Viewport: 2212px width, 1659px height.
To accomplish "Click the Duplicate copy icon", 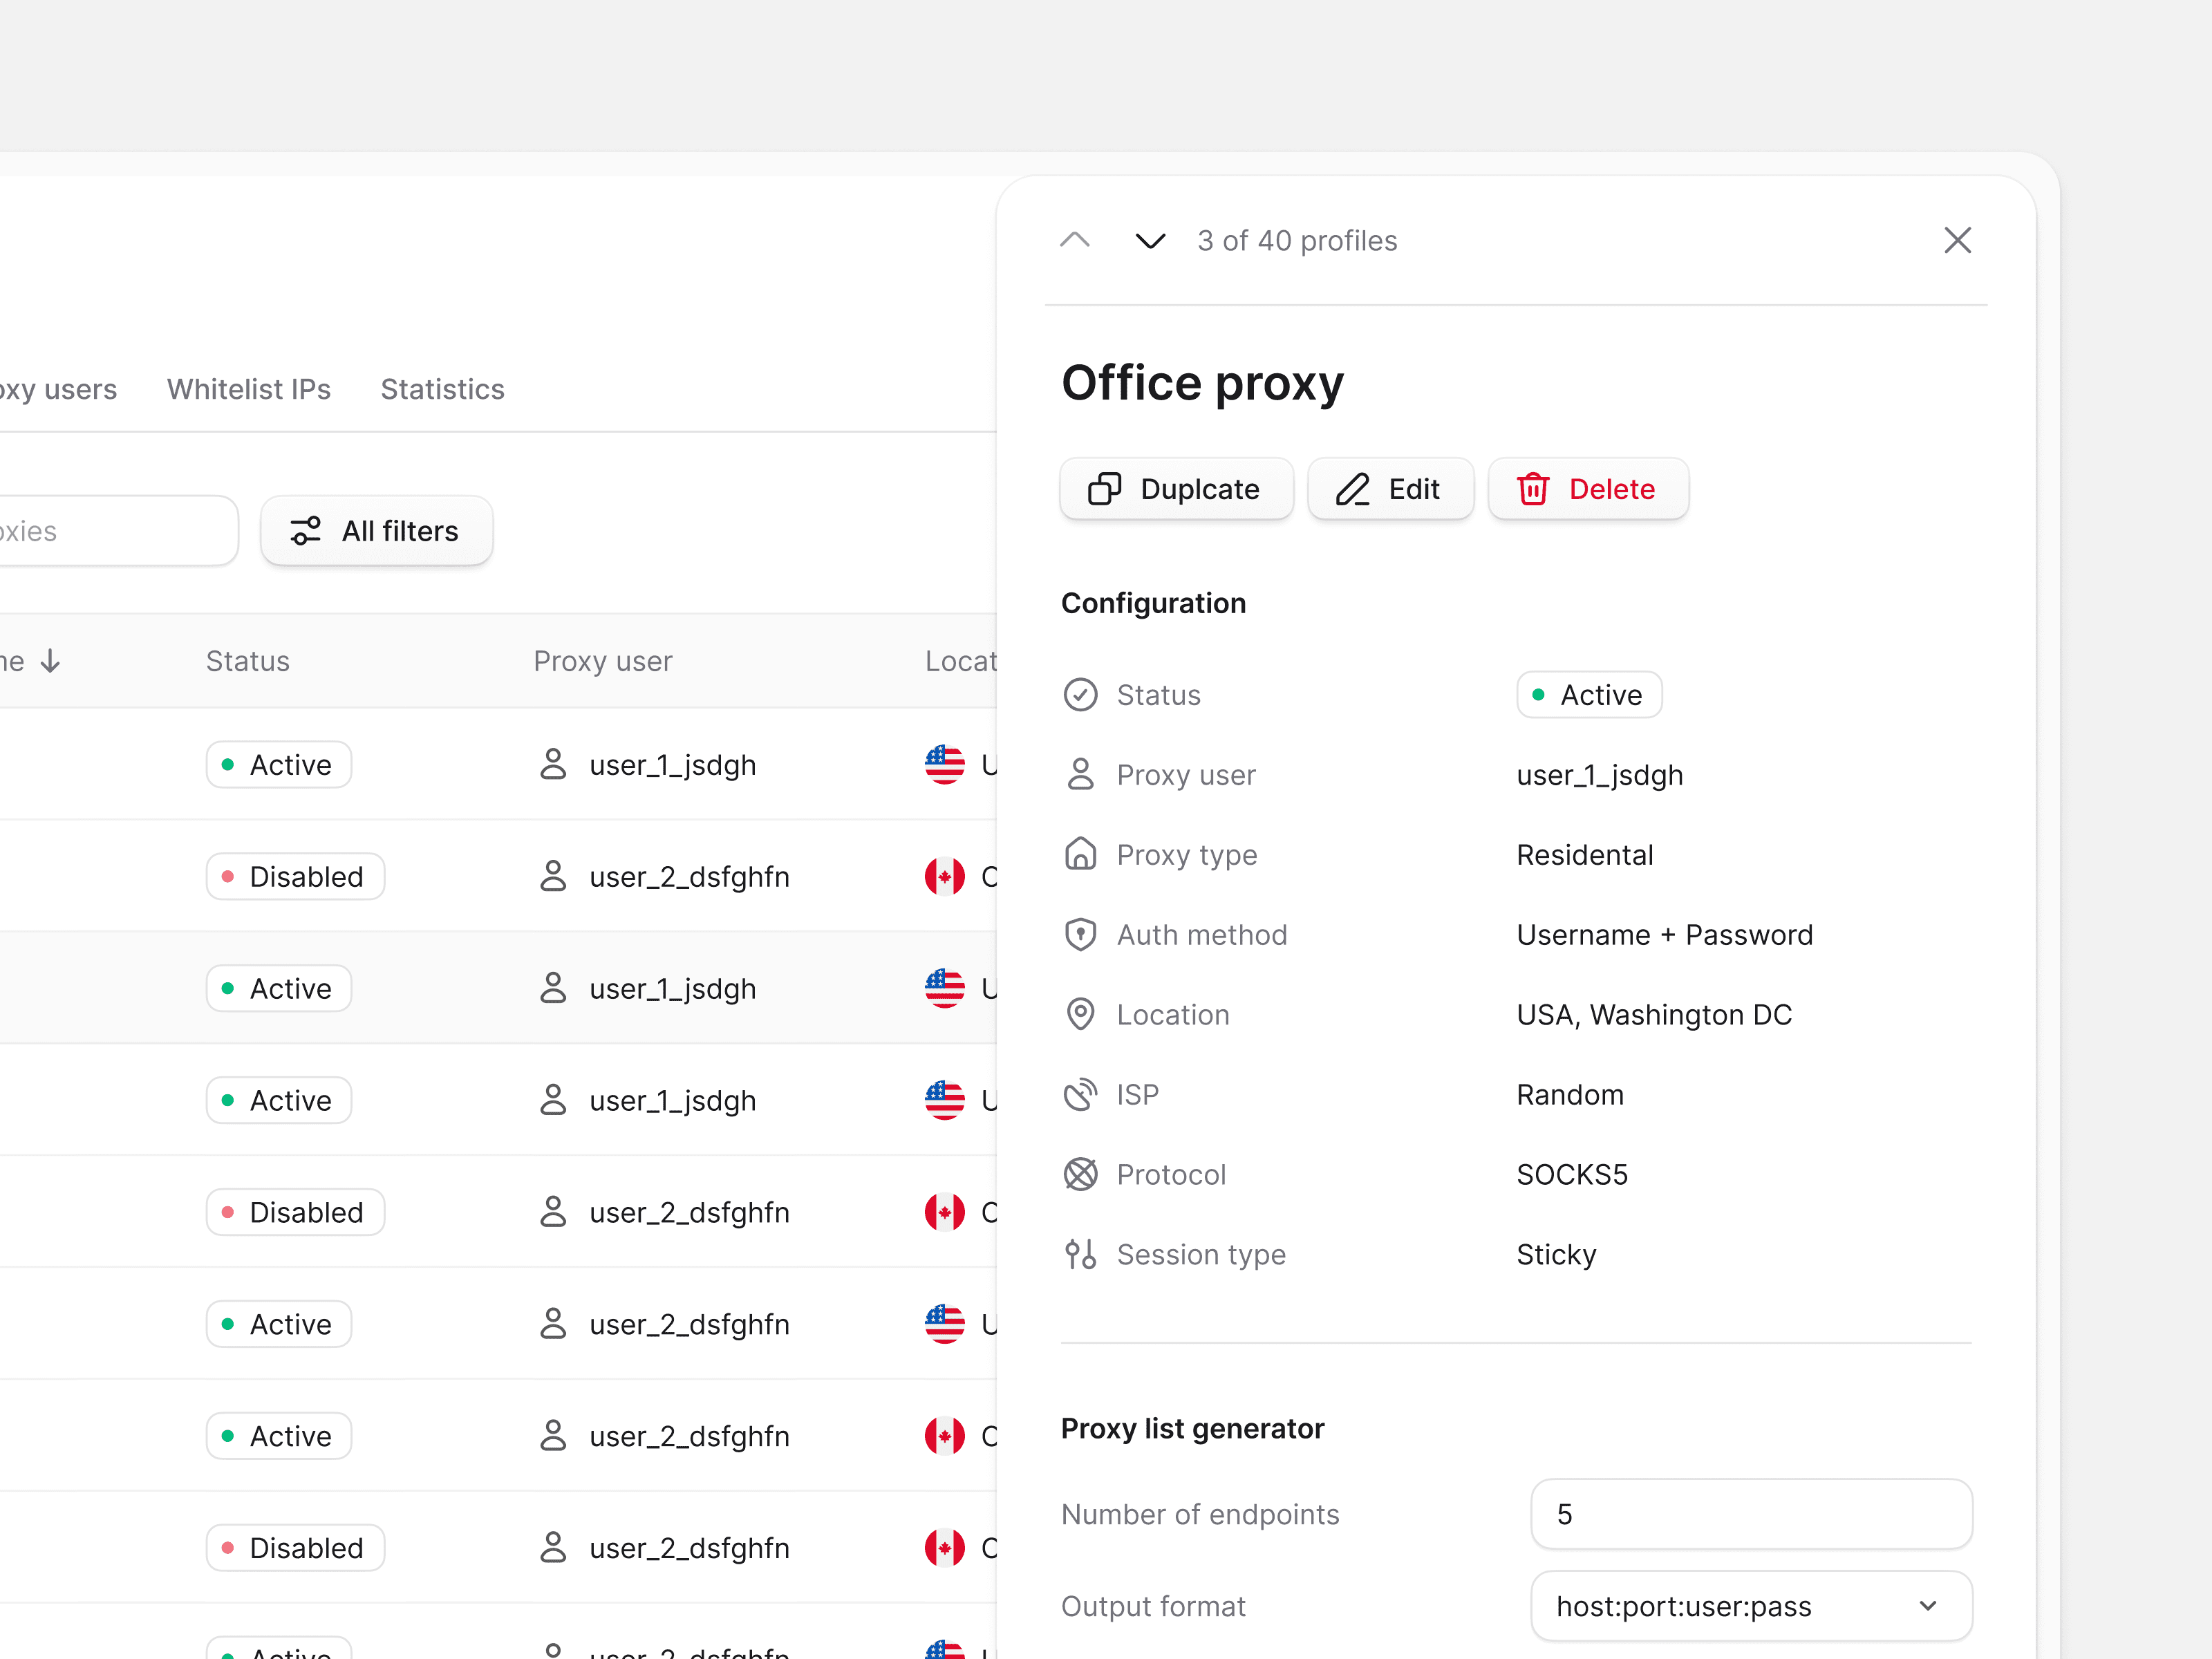I will pyautogui.click(x=1104, y=489).
